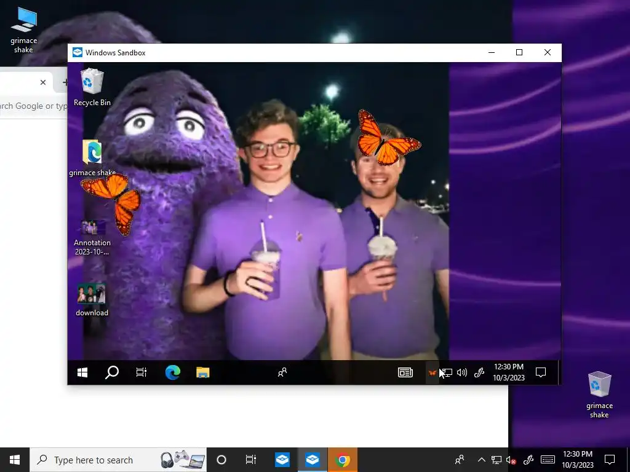Open the host Windows Start menu

point(15,460)
